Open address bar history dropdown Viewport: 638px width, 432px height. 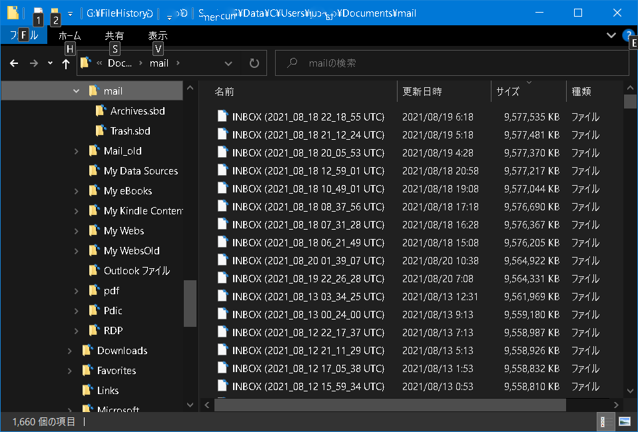tap(228, 63)
